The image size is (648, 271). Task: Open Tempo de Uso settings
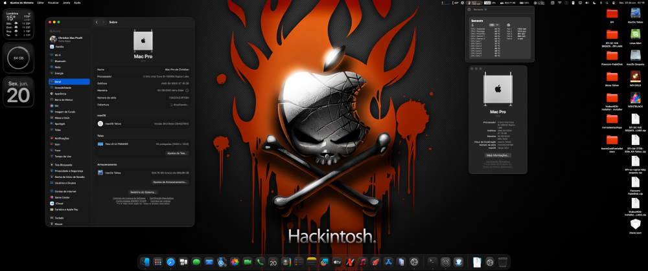pos(69,157)
